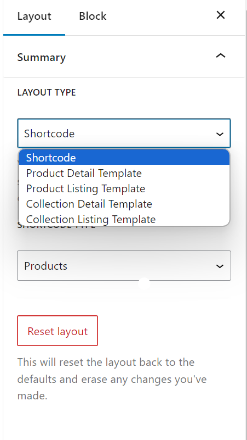Click the Summary panel heading
Screen dimensions: 247x440
pos(42,57)
